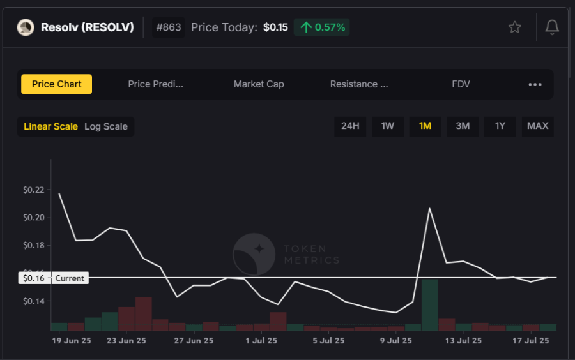This screenshot has height=360, width=575.
Task: Switch to the Market Cap tab
Action: (x=259, y=84)
